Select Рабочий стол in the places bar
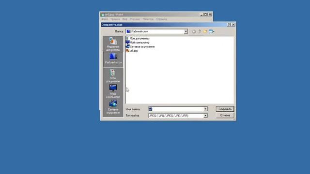 pyautogui.click(x=113, y=59)
